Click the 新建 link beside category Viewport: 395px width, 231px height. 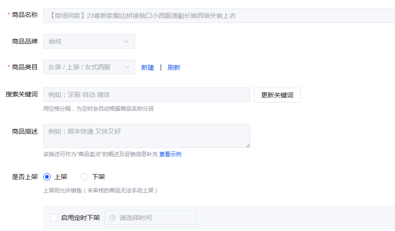148,68
